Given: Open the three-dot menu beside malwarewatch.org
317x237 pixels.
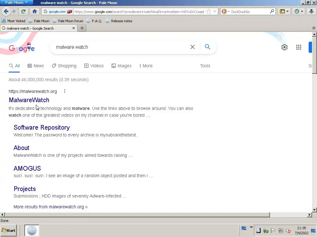Looking at the screenshot, I should point(65,91).
